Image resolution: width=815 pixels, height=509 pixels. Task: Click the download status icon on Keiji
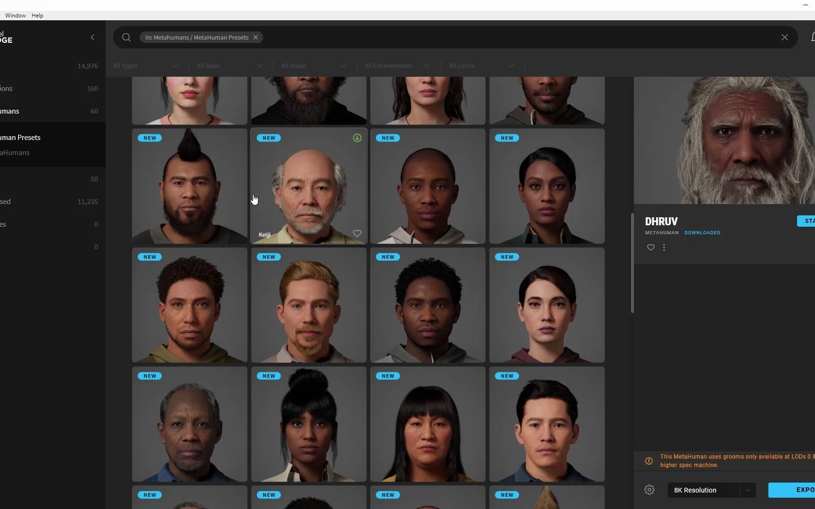pos(357,138)
